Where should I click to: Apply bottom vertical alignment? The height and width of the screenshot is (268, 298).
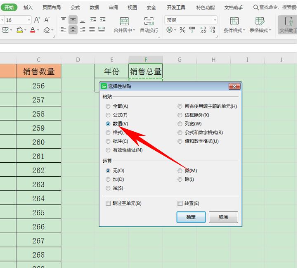point(83,20)
